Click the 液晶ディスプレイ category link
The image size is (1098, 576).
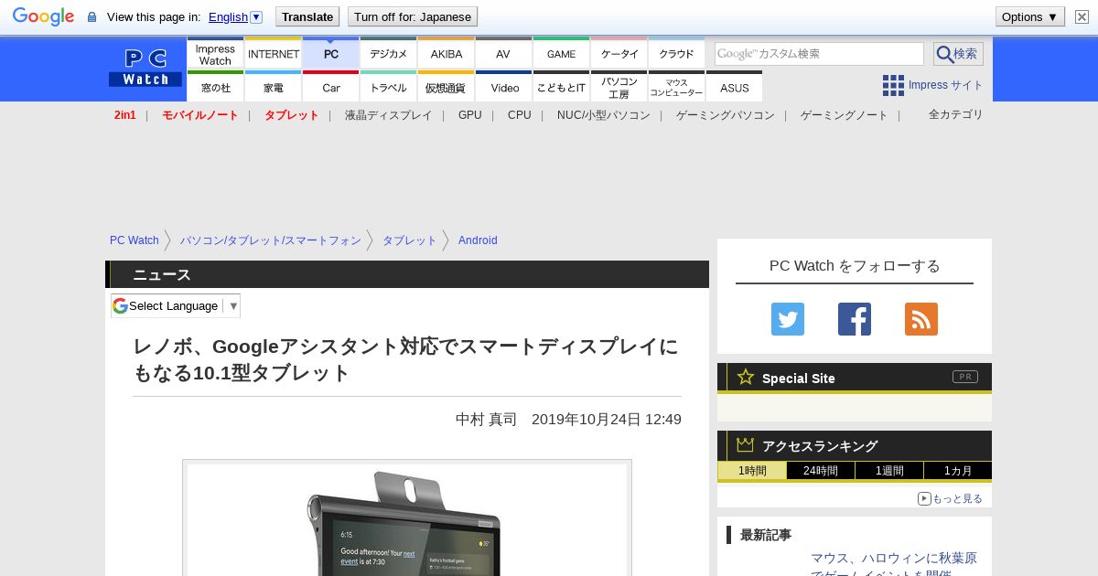pos(389,115)
